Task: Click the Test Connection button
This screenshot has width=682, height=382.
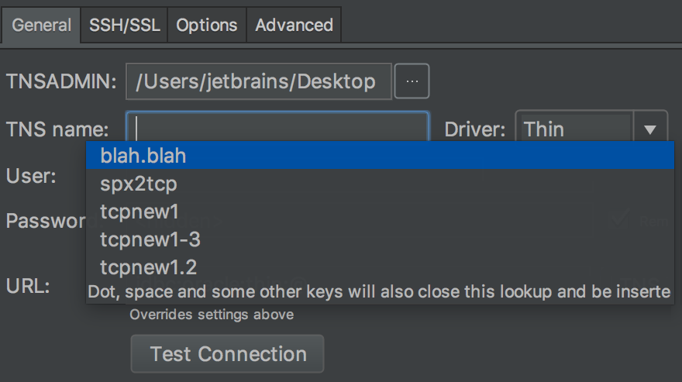Action: (x=228, y=354)
